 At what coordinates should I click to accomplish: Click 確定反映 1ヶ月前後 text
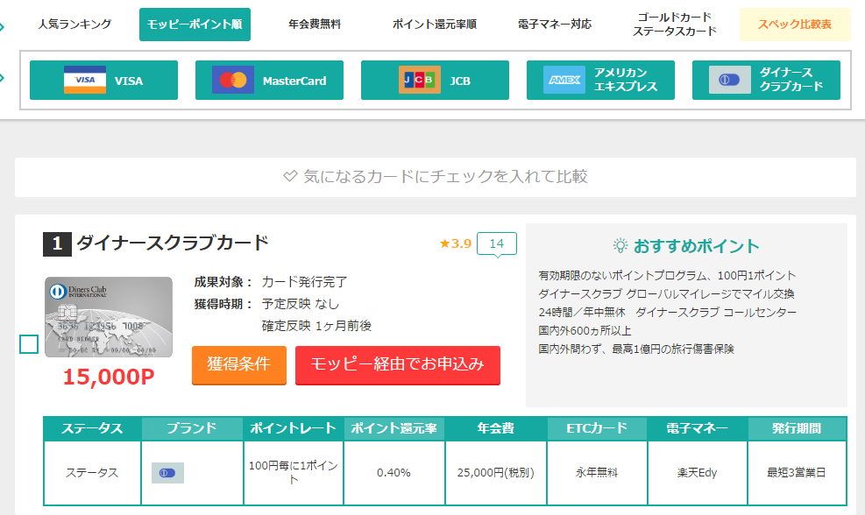[316, 326]
